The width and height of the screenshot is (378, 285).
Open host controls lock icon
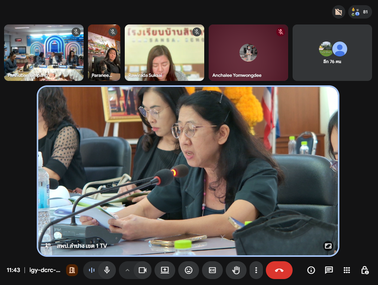click(x=365, y=270)
